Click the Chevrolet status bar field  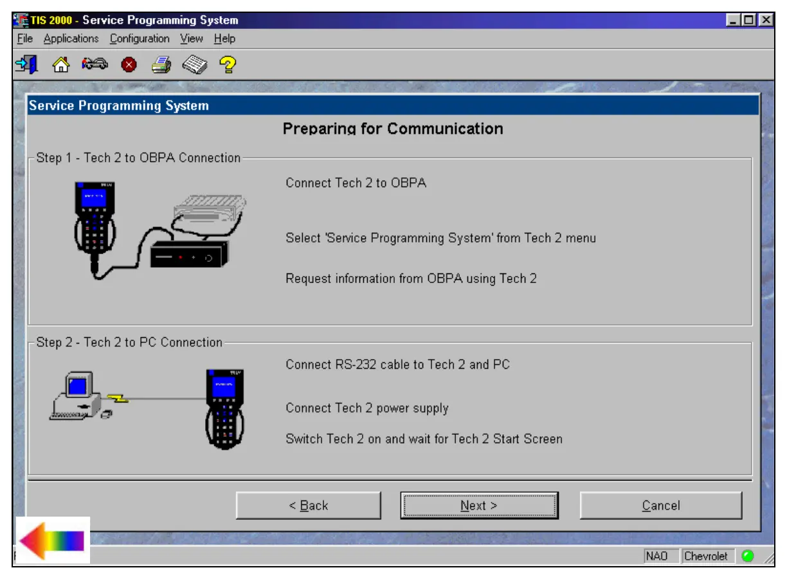(x=705, y=556)
